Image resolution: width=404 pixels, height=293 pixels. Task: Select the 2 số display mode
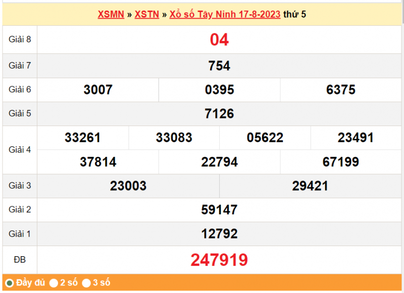pyautogui.click(x=54, y=283)
